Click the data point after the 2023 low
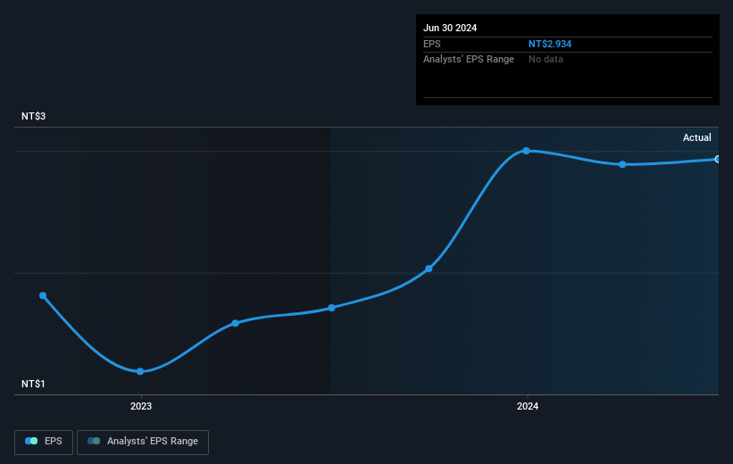Viewport: 733px width, 464px height. pos(236,323)
